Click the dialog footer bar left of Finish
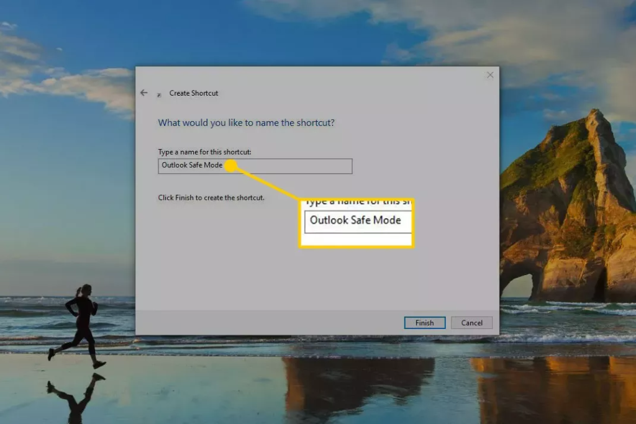 pyautogui.click(x=267, y=323)
